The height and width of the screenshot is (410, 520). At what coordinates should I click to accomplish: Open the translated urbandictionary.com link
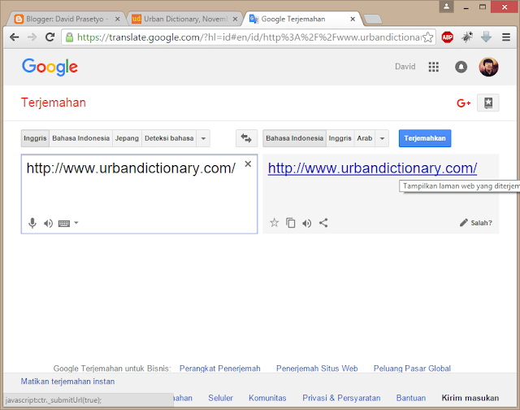[x=372, y=168]
